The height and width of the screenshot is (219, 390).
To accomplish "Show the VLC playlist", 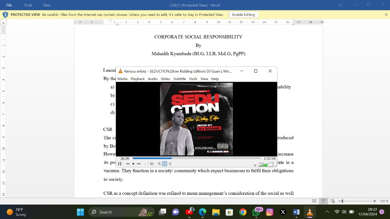I will point(159,164).
